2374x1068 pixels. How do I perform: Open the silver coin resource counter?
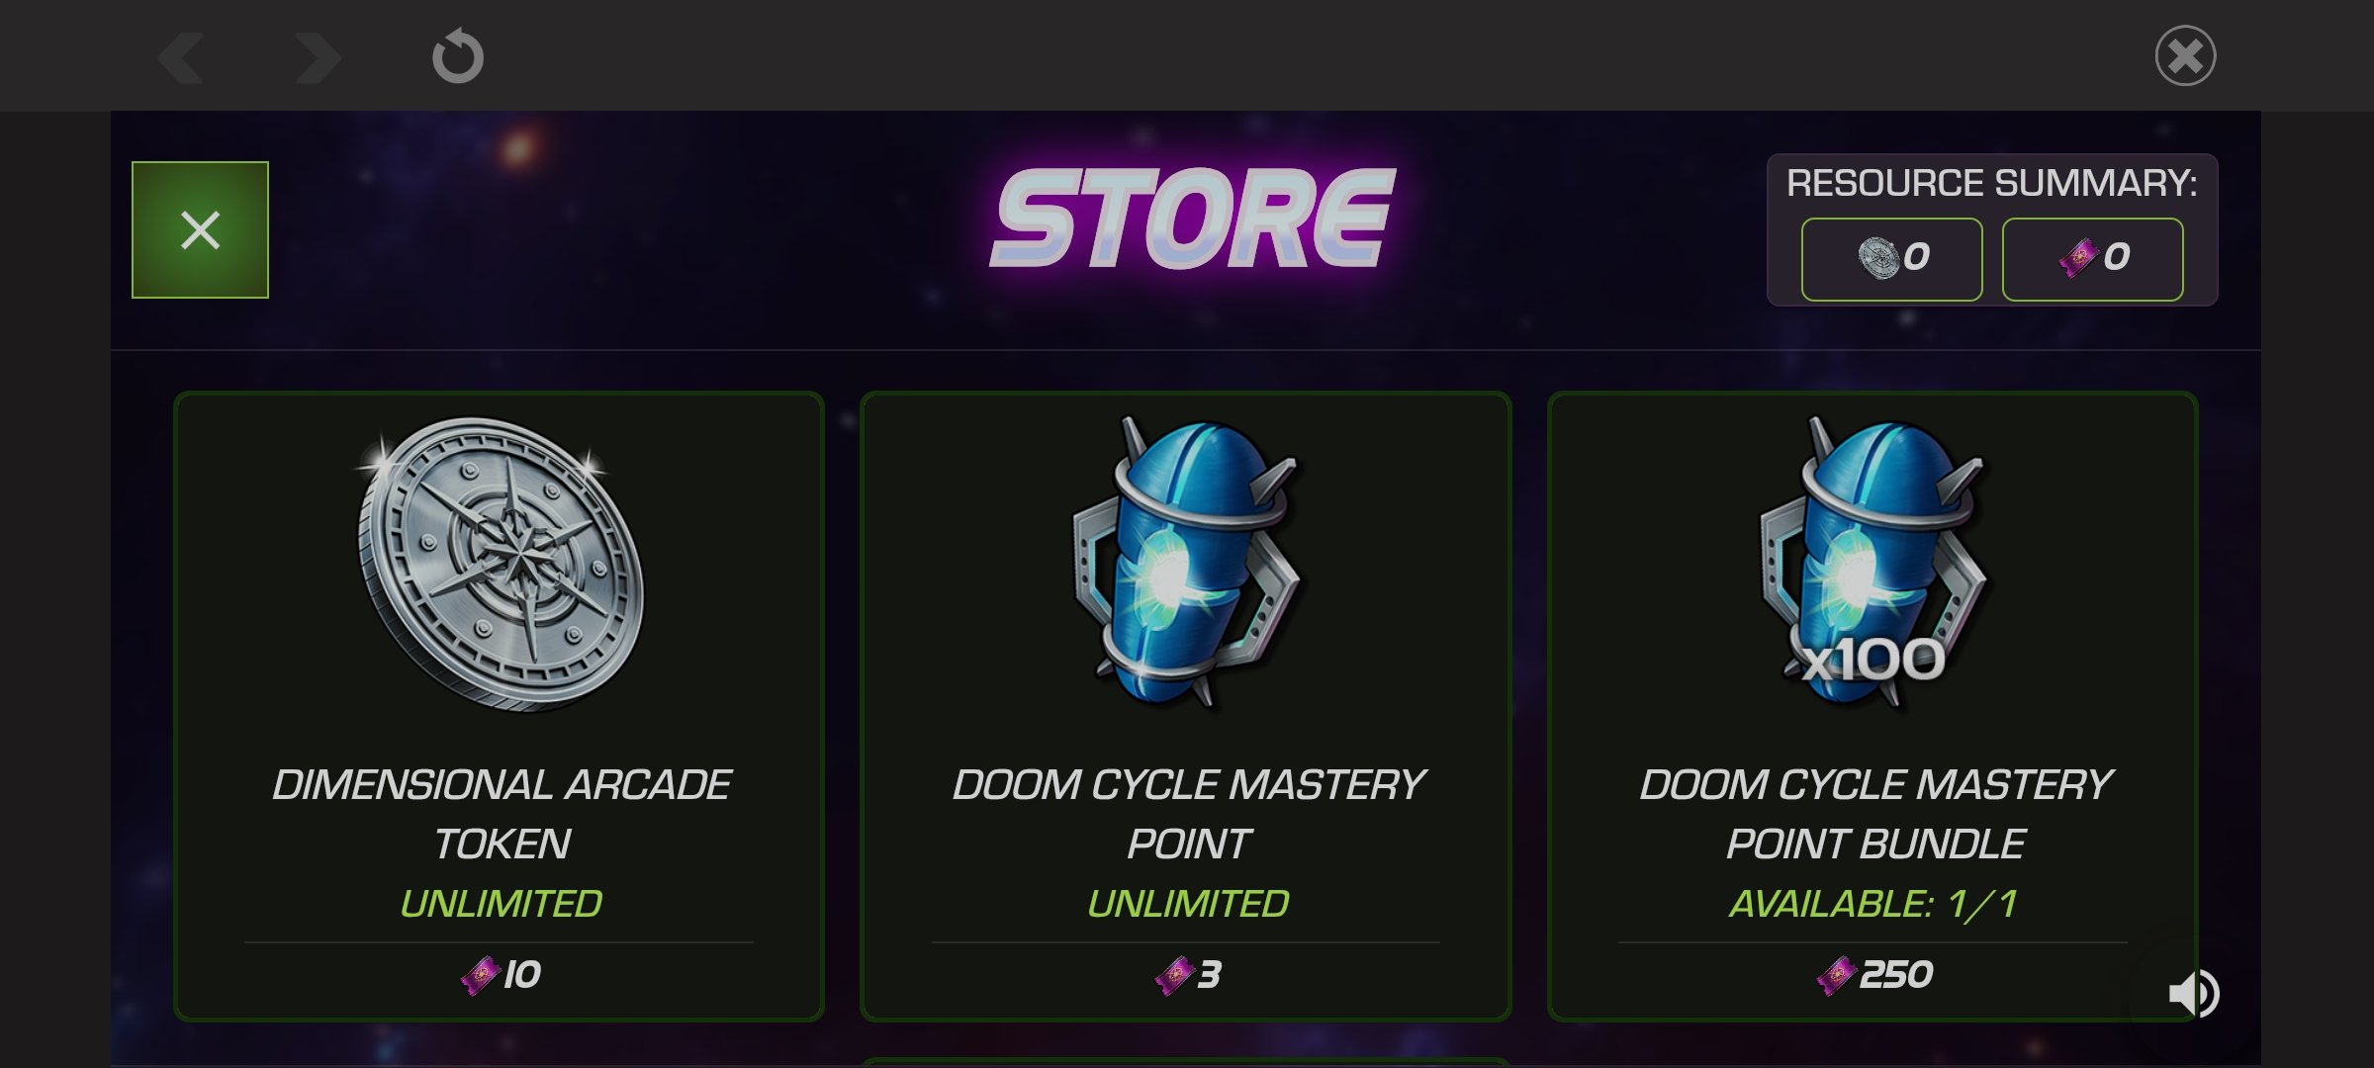pyautogui.click(x=1891, y=259)
